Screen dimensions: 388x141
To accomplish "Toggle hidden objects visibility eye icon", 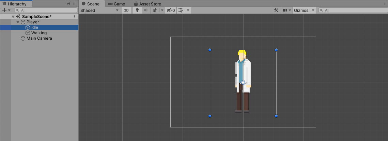I will tap(171, 10).
